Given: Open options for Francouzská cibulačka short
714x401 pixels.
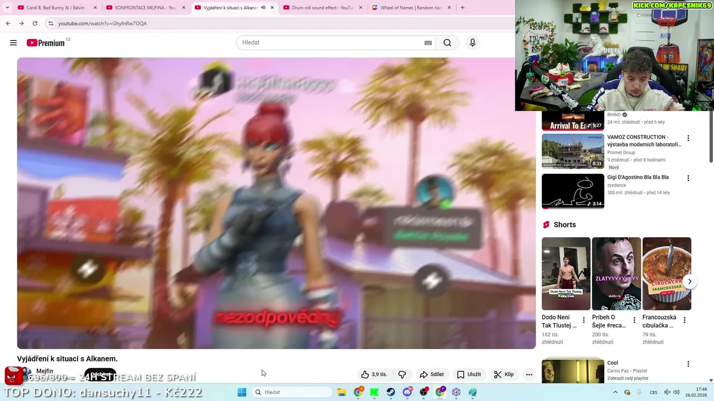Looking at the screenshot, I should click(x=684, y=320).
